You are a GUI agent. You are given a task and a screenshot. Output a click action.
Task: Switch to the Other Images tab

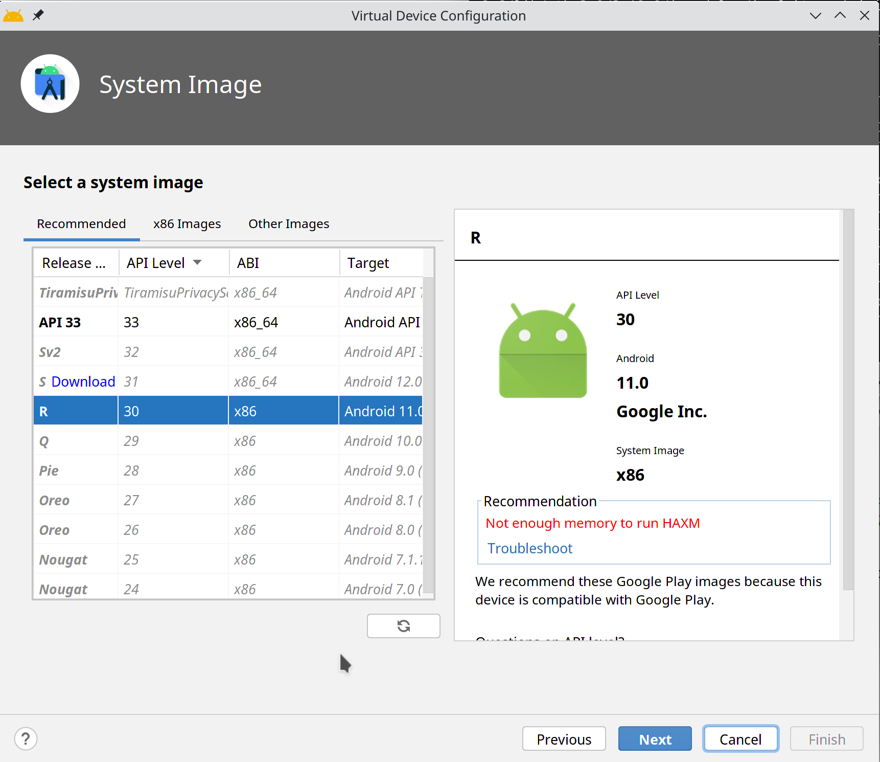click(288, 223)
